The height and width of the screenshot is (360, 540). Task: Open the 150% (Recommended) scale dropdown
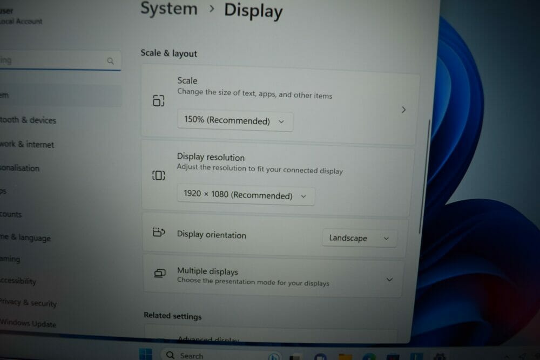pos(235,121)
